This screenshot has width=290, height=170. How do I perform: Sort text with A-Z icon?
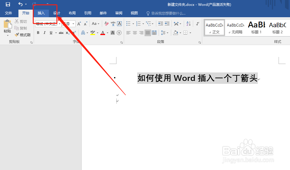188,24
